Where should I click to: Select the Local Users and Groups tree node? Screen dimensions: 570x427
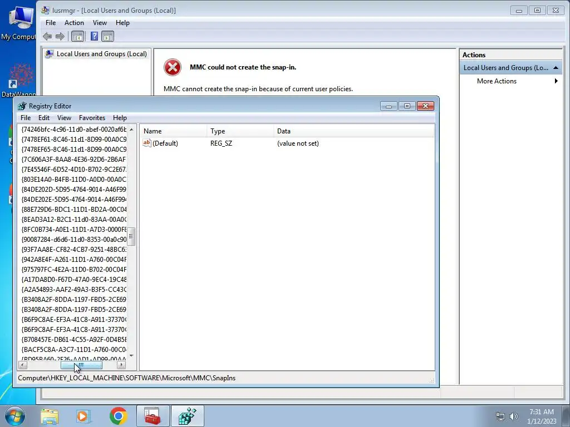point(96,54)
